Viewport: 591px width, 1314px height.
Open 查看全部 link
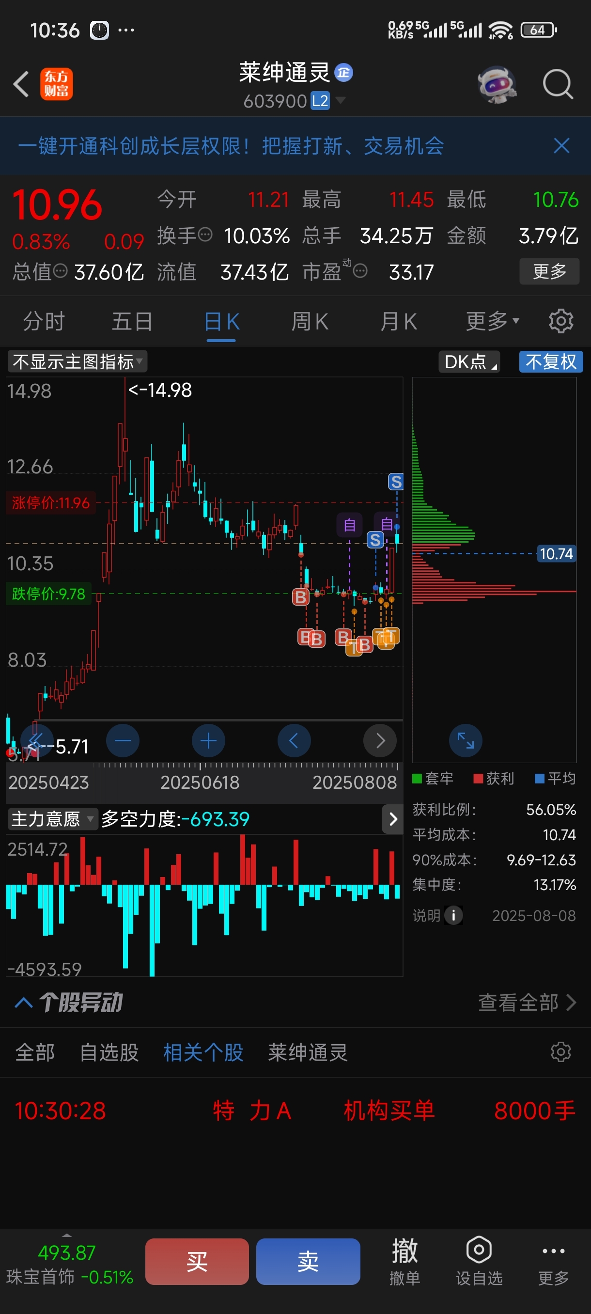pyautogui.click(x=527, y=1003)
